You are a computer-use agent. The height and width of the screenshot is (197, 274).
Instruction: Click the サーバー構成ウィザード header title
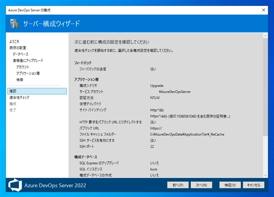pos(52,24)
